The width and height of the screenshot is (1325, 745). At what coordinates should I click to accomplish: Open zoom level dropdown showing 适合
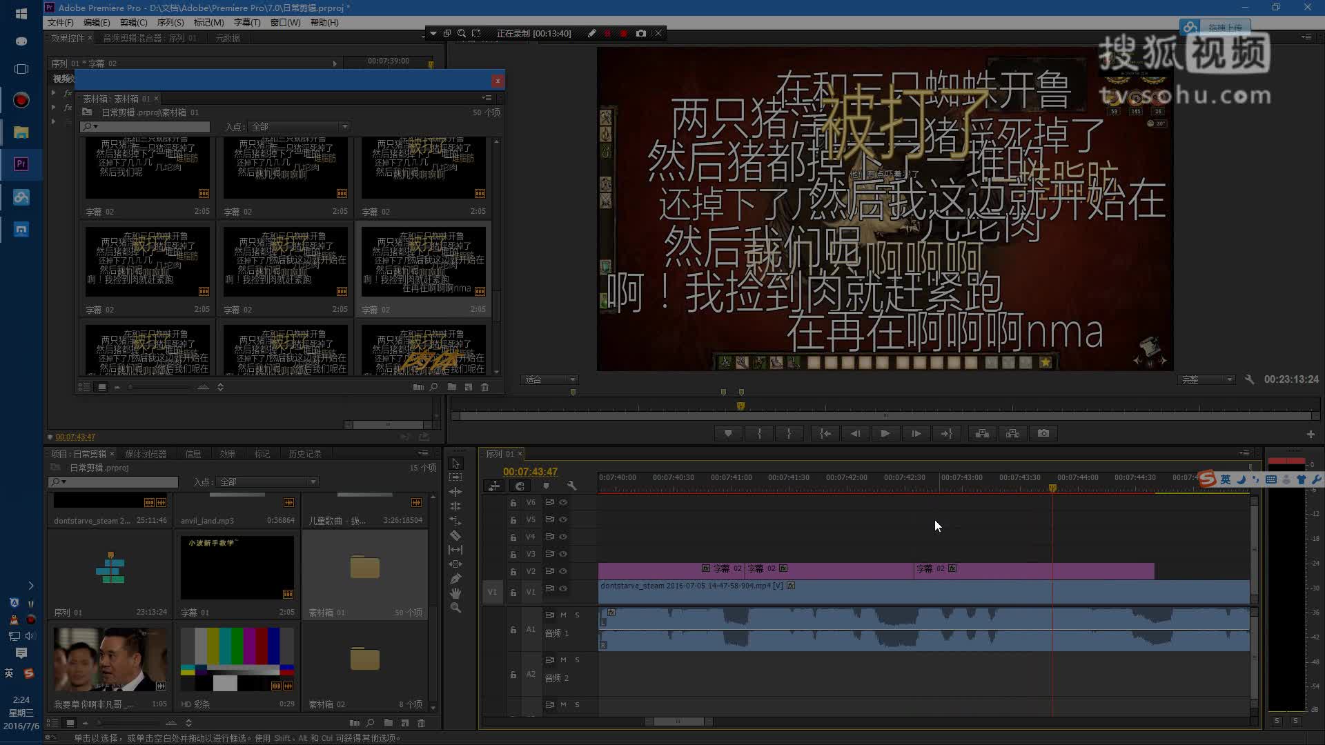tap(549, 379)
